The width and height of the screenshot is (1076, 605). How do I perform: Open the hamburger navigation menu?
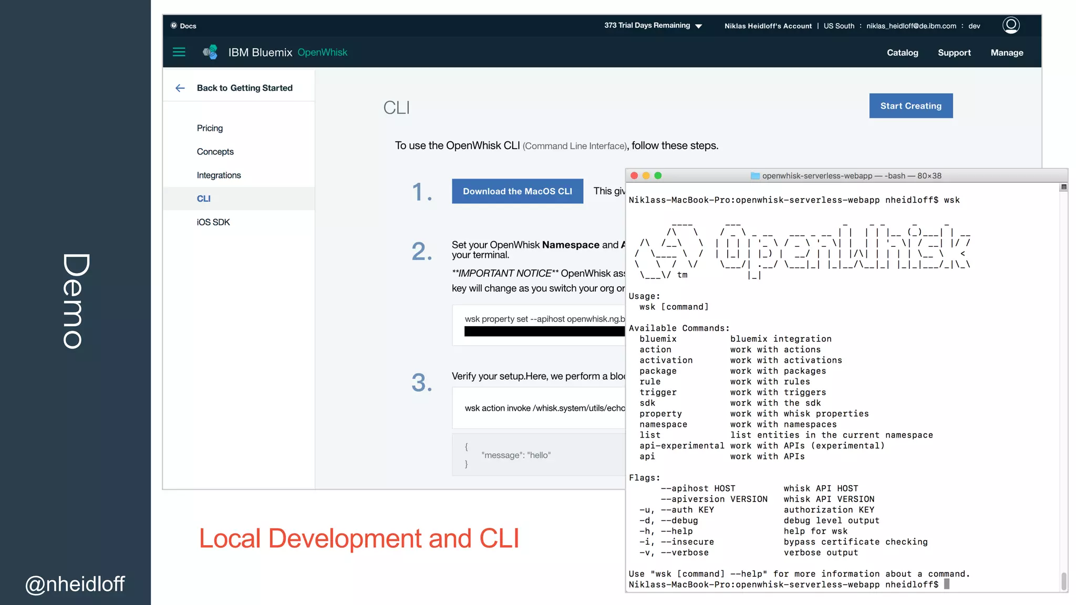point(179,52)
